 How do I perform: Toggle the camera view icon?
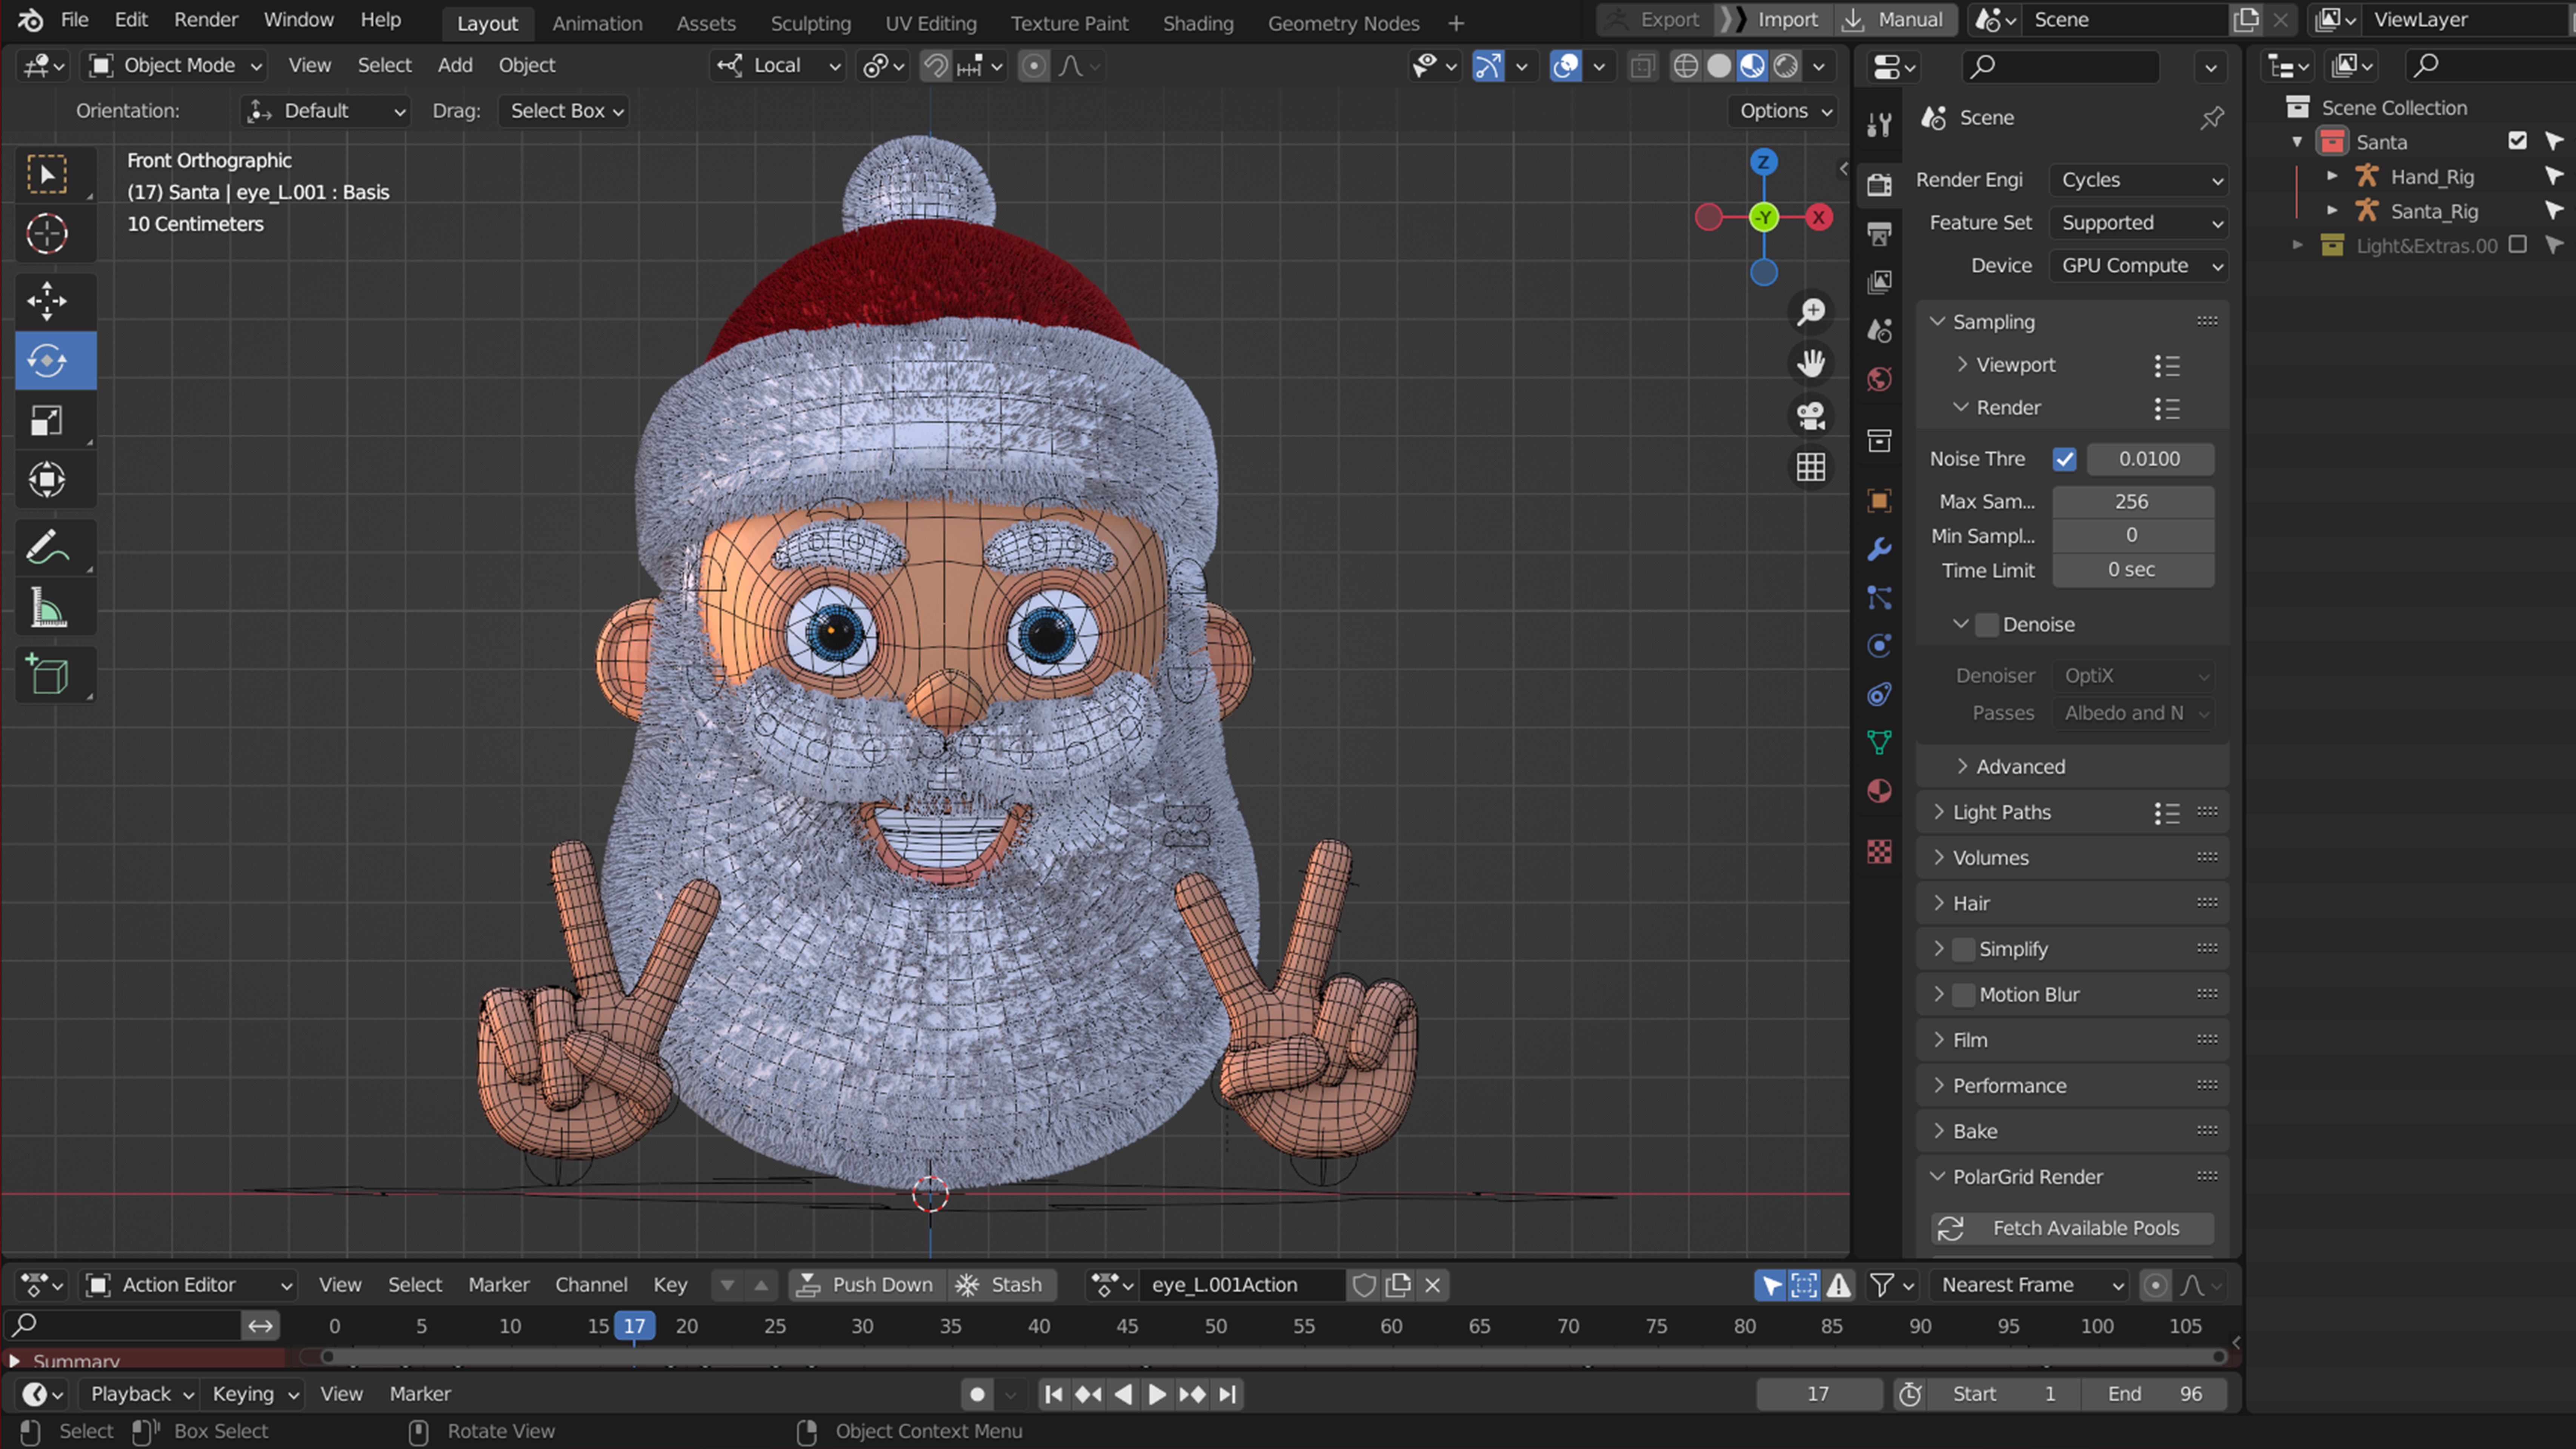click(1811, 416)
